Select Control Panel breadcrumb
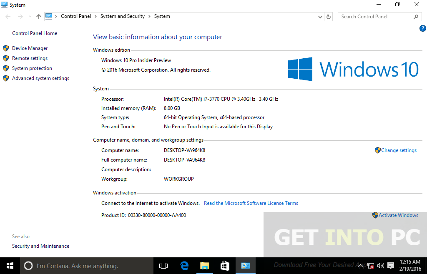The image size is (427, 274). tap(76, 16)
